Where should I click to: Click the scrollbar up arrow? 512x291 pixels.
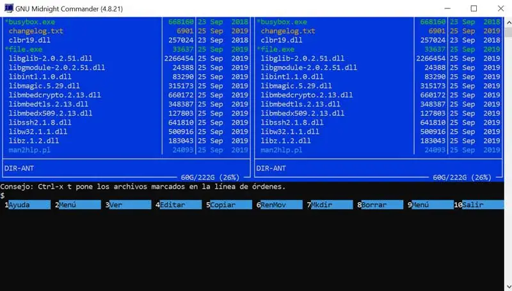pyautogui.click(x=508, y=22)
